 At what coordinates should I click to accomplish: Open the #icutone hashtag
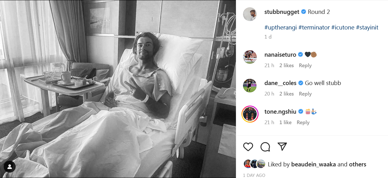[343, 27]
